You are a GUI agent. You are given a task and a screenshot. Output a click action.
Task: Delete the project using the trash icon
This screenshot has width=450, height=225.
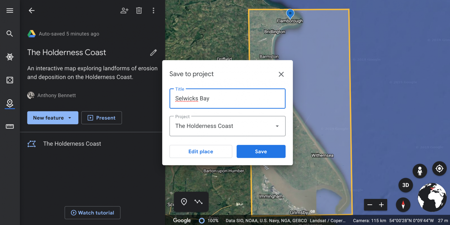coord(139,10)
